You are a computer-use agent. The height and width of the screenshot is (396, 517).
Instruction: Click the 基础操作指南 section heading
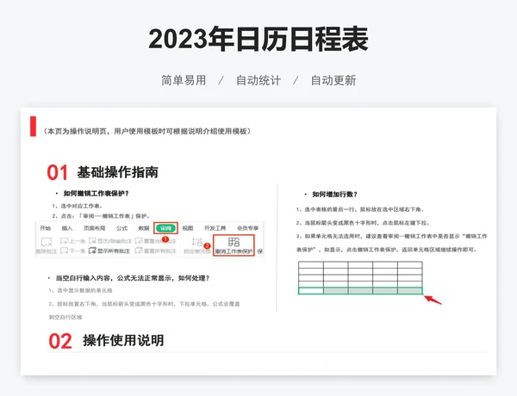(118, 172)
